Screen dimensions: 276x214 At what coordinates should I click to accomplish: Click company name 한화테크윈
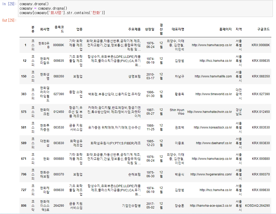click(x=45, y=112)
